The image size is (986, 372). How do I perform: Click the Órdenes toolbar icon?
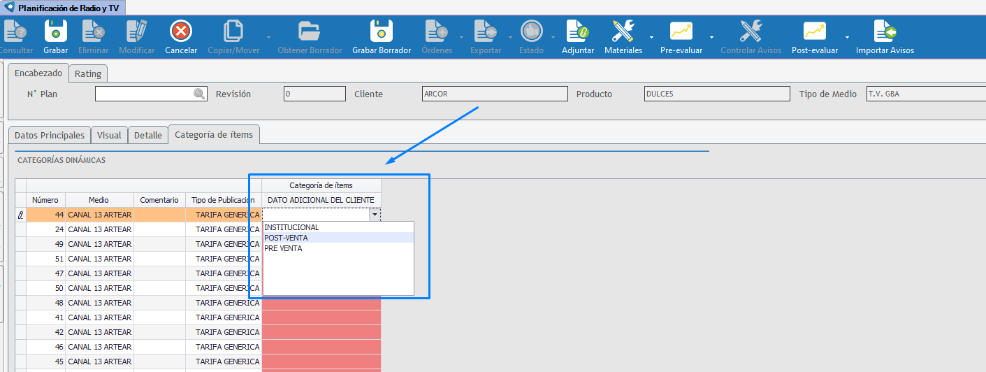437,32
